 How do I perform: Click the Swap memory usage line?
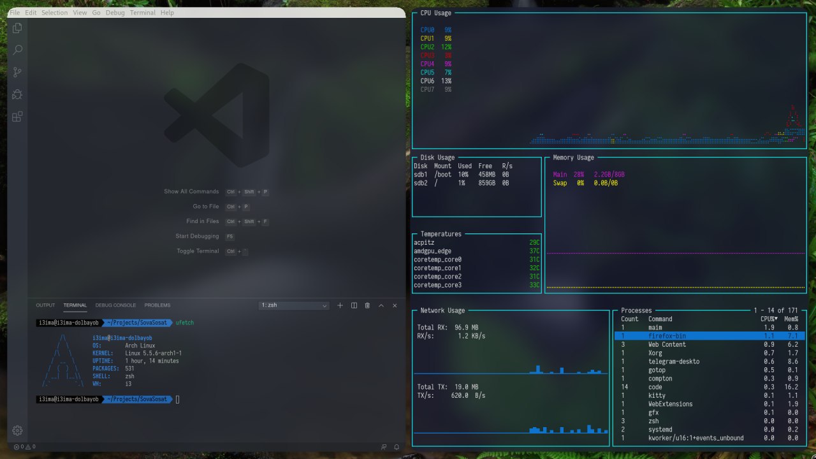pos(585,183)
